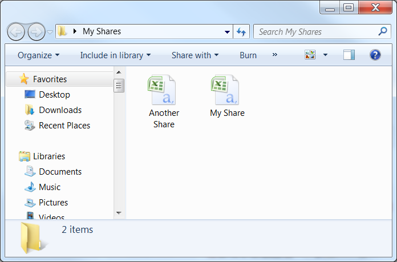Click the Burn toolbar button
The image size is (397, 262).
pyautogui.click(x=248, y=55)
